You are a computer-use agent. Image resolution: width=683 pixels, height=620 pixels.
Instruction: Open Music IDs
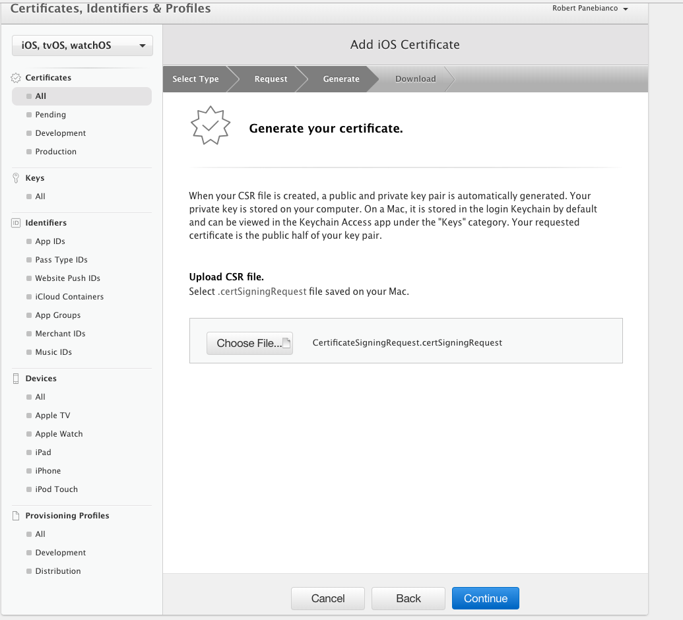click(x=53, y=352)
